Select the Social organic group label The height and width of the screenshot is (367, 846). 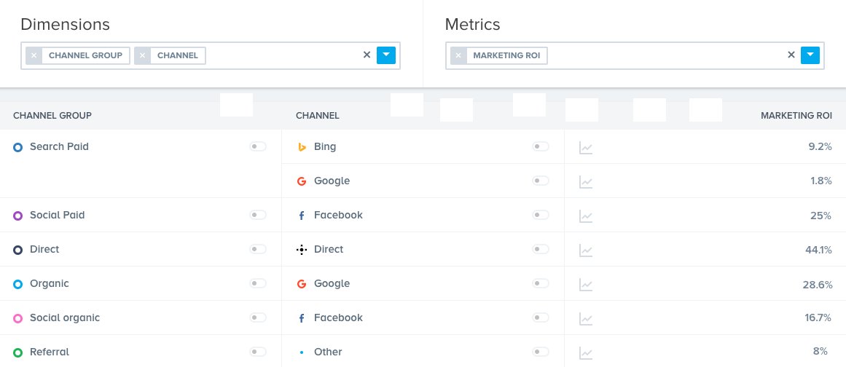(65, 318)
